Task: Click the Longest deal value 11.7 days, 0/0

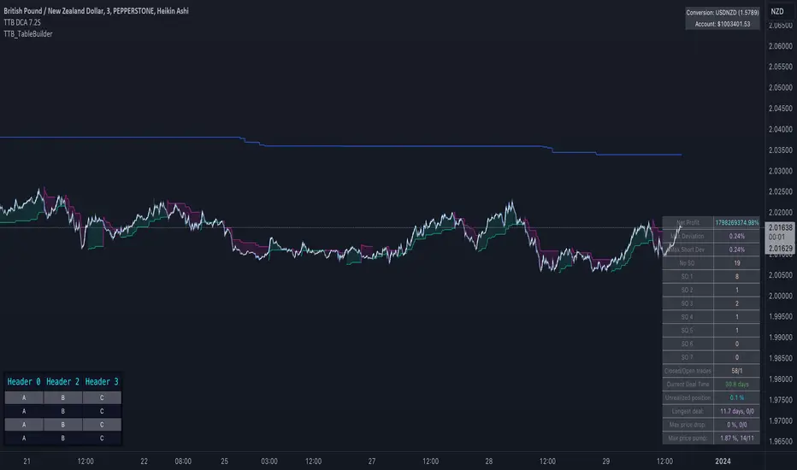Action: (x=736, y=411)
